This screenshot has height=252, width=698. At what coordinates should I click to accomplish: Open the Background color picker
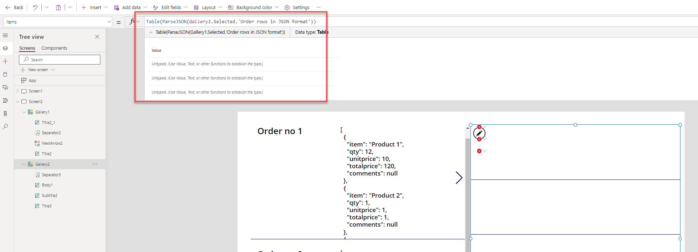coord(253,7)
